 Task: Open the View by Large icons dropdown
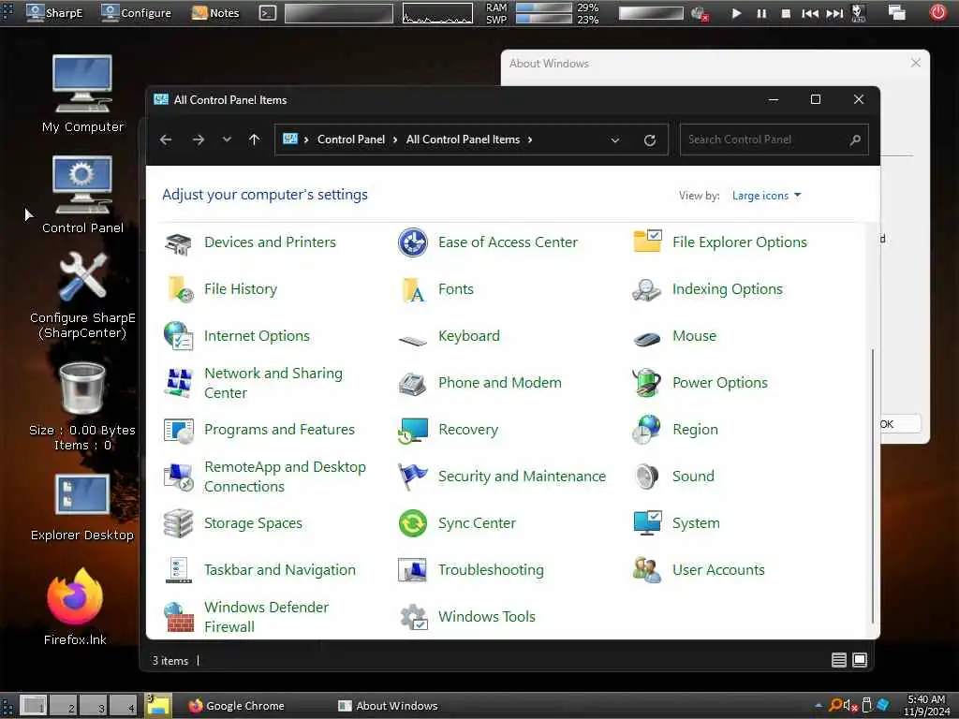click(x=766, y=196)
